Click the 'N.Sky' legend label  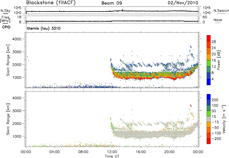pos(5,11)
